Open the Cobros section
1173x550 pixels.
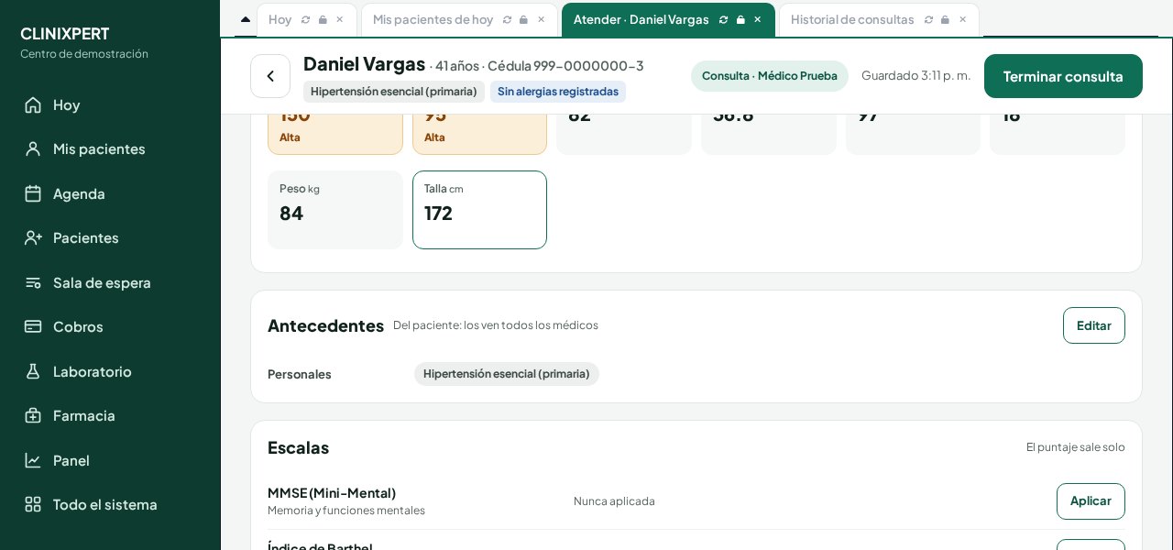coord(110,326)
